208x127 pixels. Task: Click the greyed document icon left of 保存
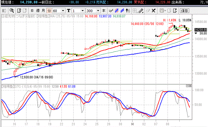pos(169,11)
